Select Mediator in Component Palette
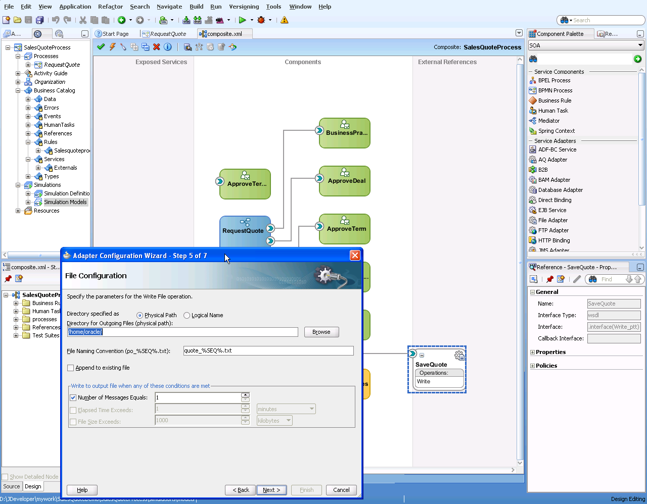Screen dimensions: 647x504 (x=548, y=121)
